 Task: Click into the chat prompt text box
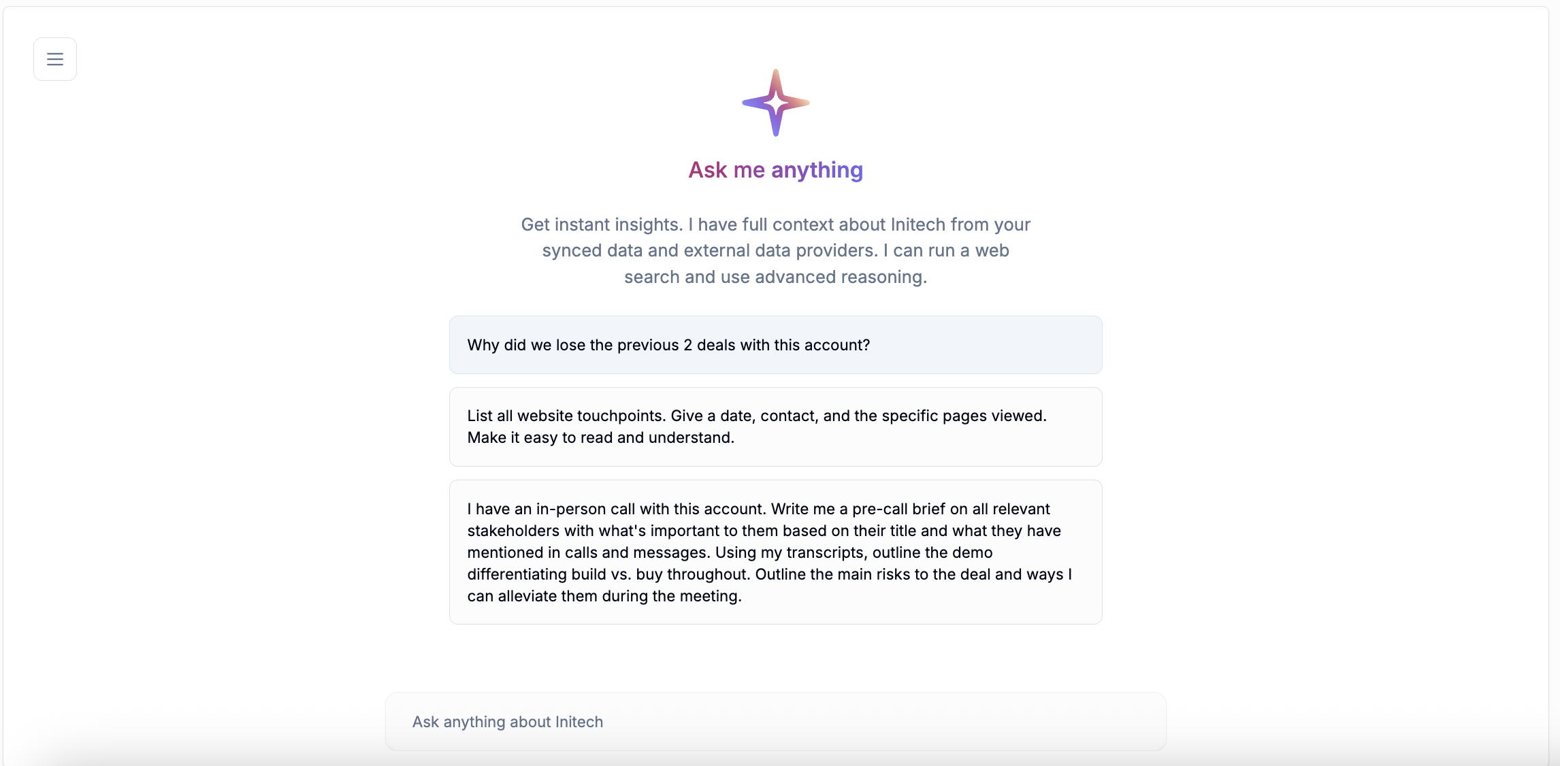775,722
